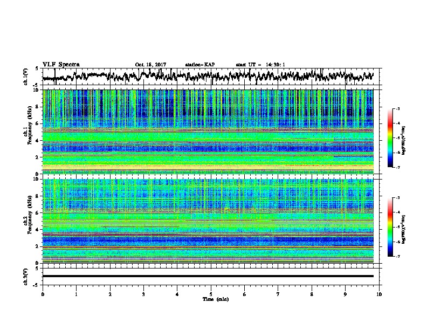This screenshot has height=330, width=427.
Task: Click time-axis tick label "10"
Action: click(379, 294)
